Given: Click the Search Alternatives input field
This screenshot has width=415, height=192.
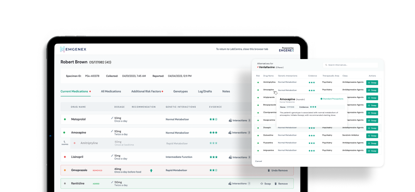Looking at the screenshot, I should tap(351, 65).
